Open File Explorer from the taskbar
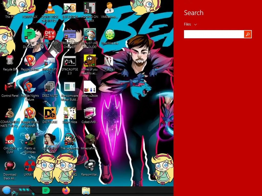 click(86, 191)
